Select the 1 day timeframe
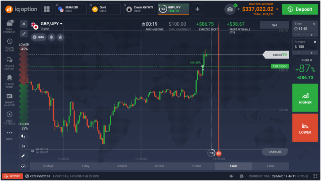This screenshot has height=181, width=321. point(85,166)
